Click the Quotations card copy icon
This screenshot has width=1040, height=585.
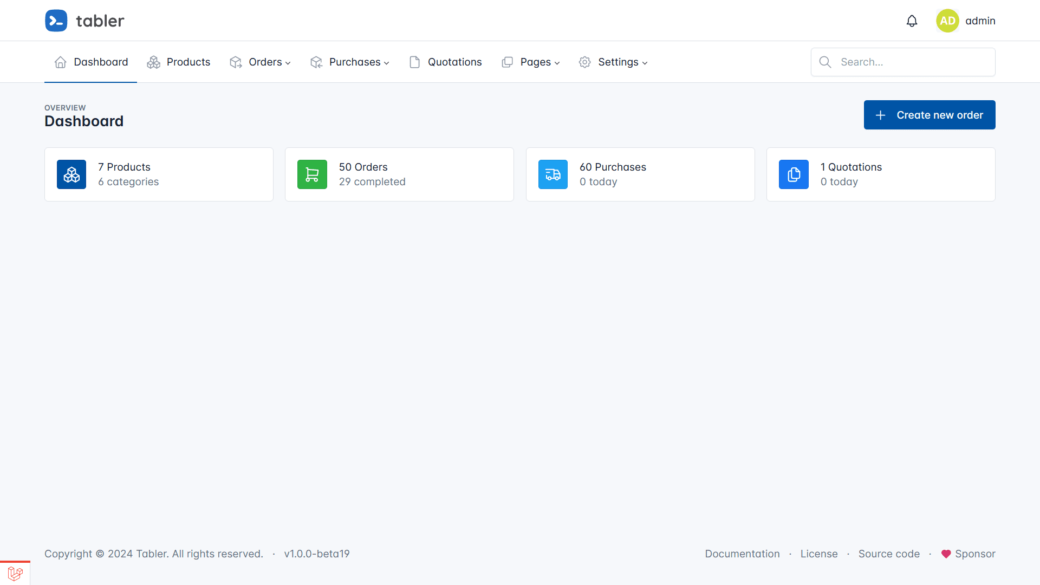pyautogui.click(x=794, y=174)
